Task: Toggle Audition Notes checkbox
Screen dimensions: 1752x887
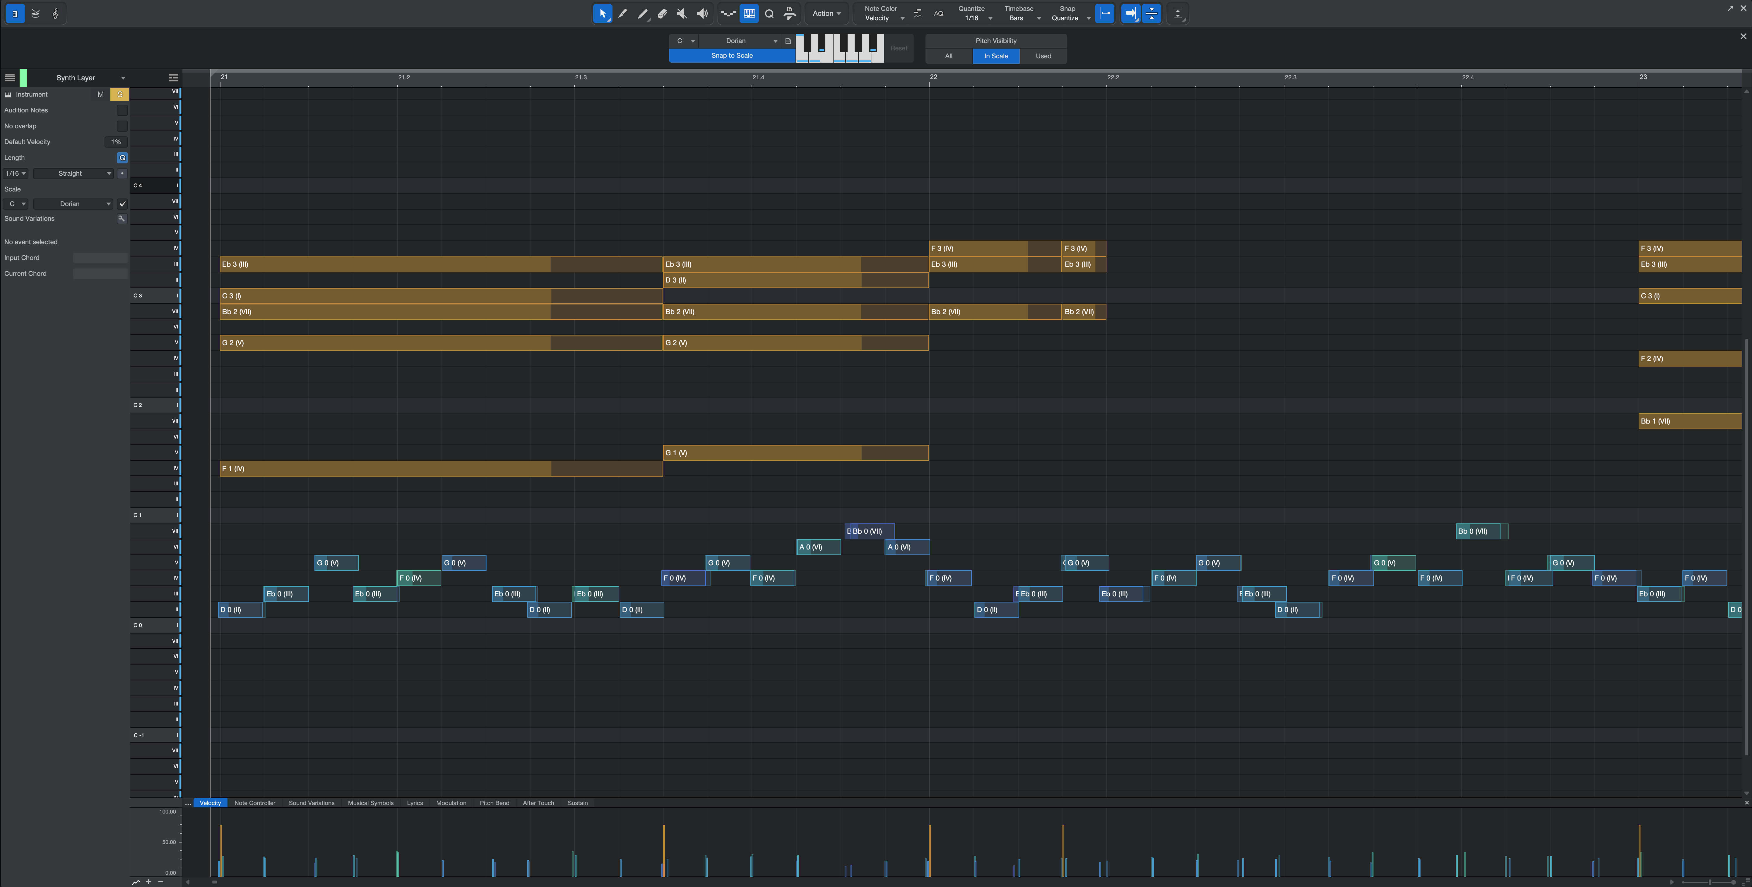Action: [x=122, y=110]
